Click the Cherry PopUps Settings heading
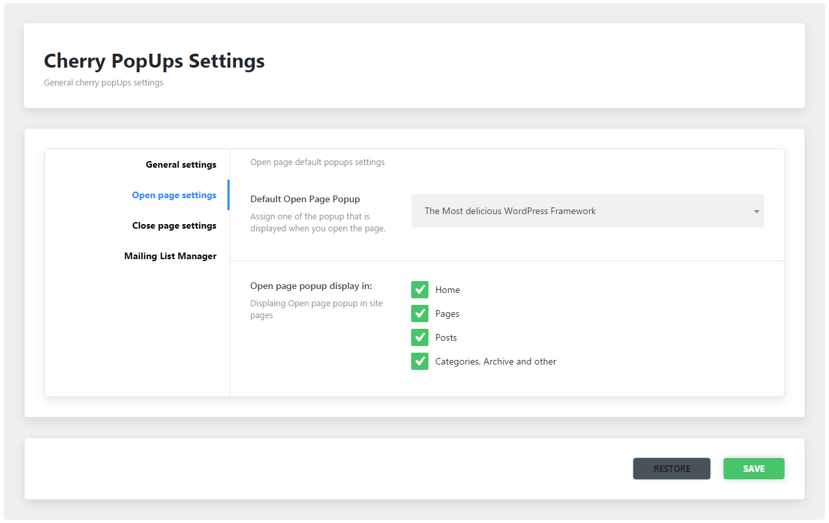829x523 pixels. click(x=154, y=61)
